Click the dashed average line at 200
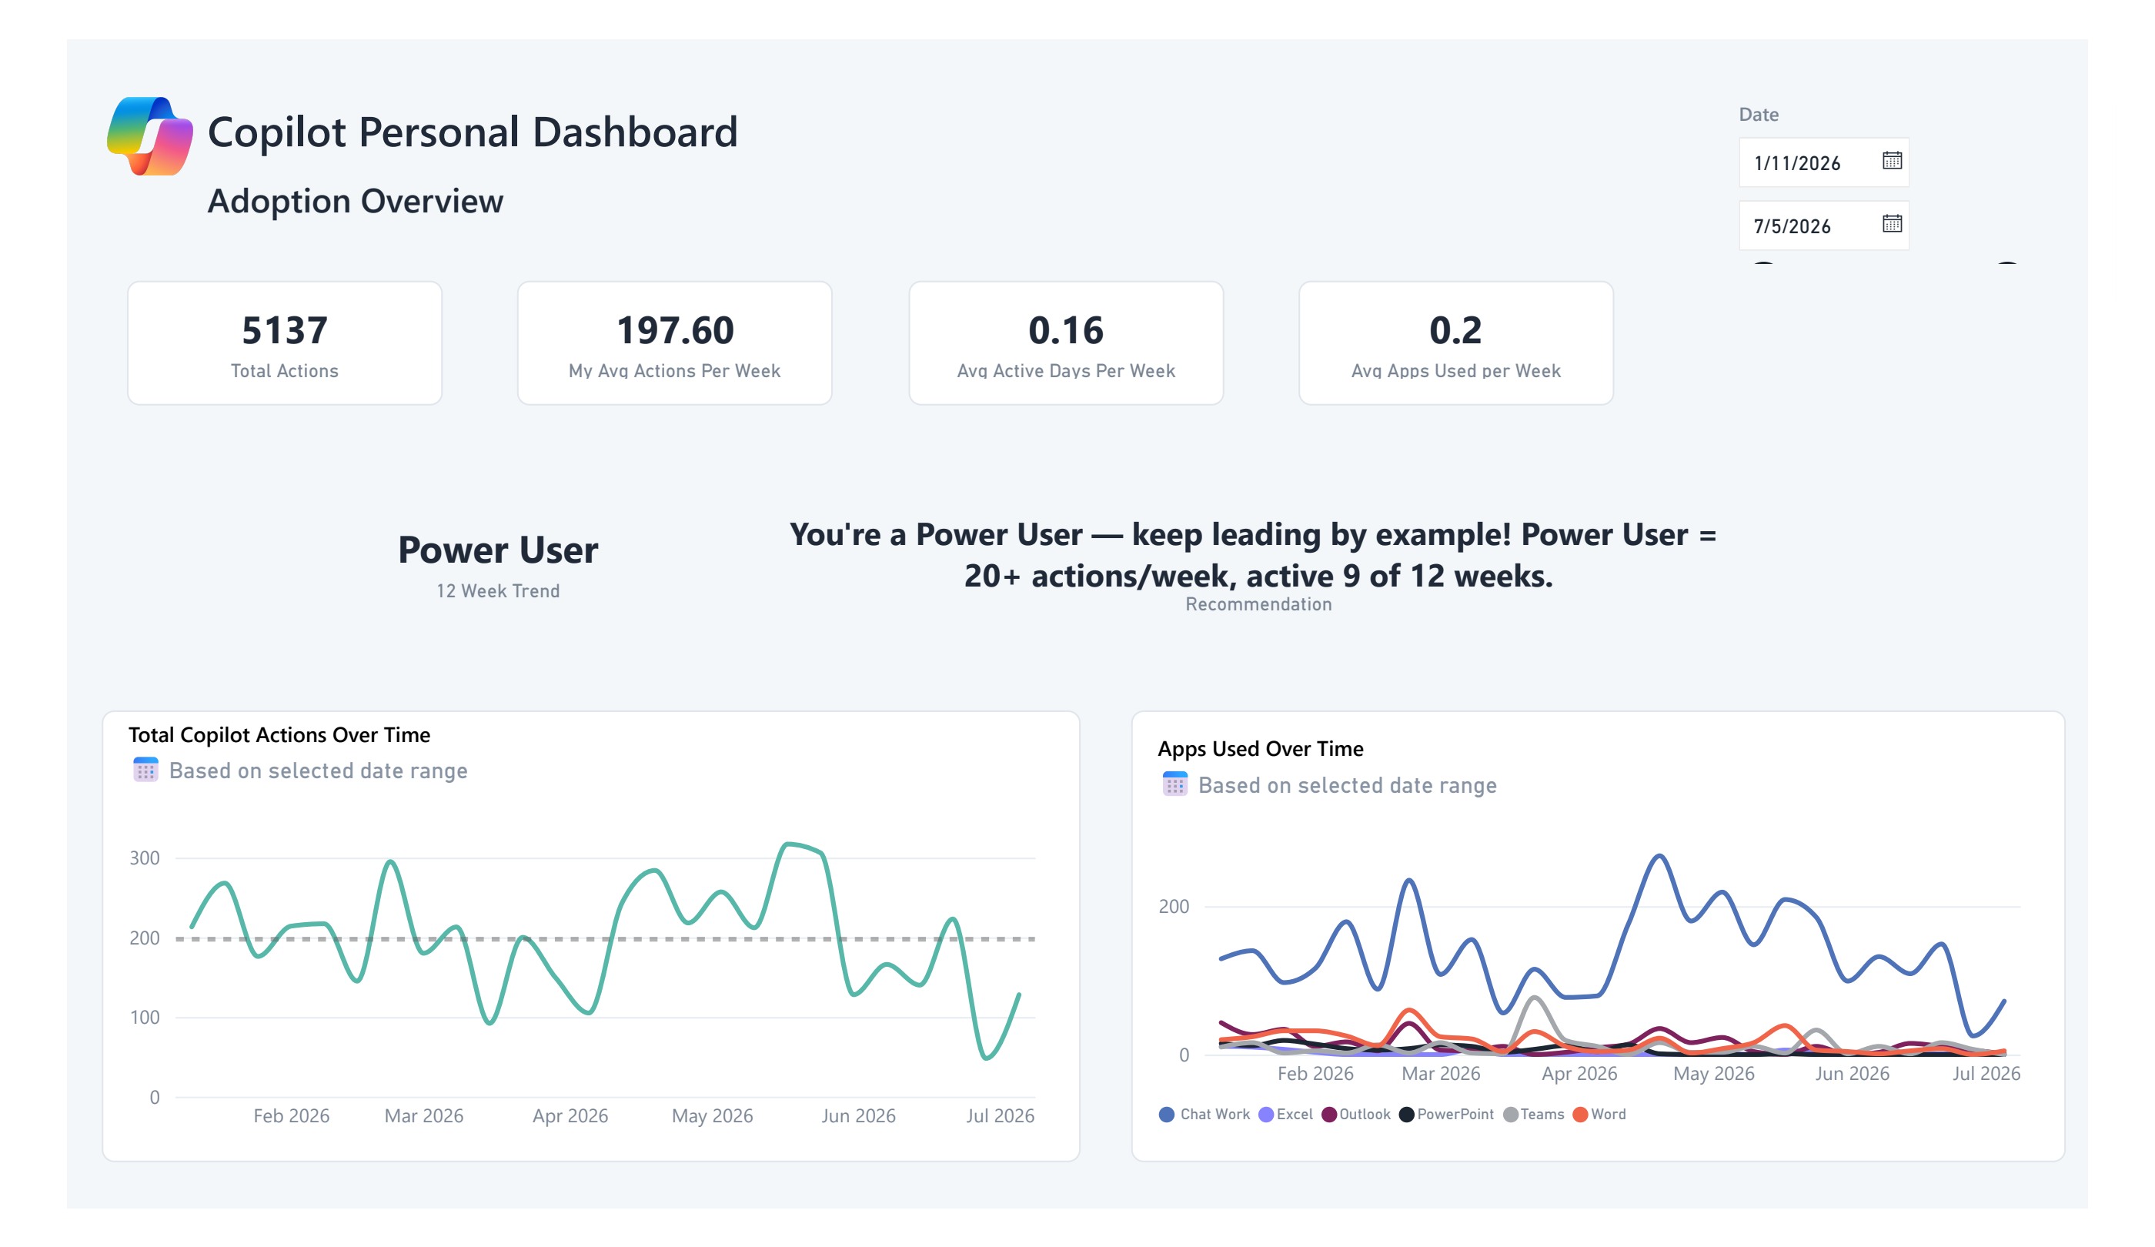This screenshot has height=1247, width=2155. 606,938
